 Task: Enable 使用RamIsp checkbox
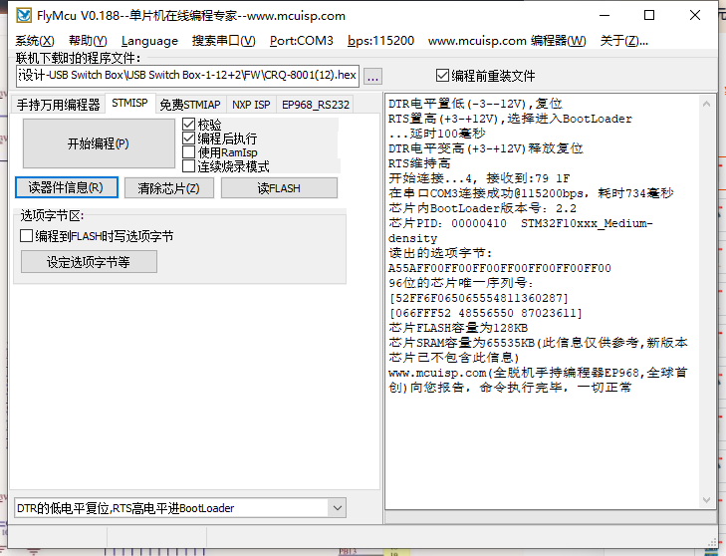(x=189, y=152)
